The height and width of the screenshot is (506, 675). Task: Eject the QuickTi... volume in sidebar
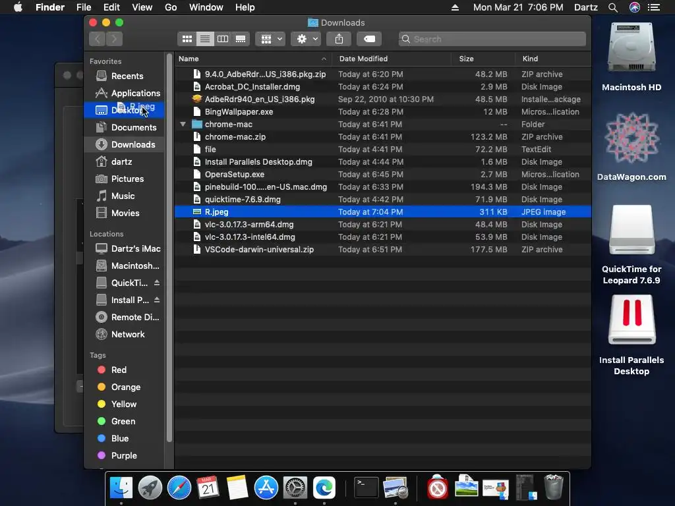tap(157, 283)
